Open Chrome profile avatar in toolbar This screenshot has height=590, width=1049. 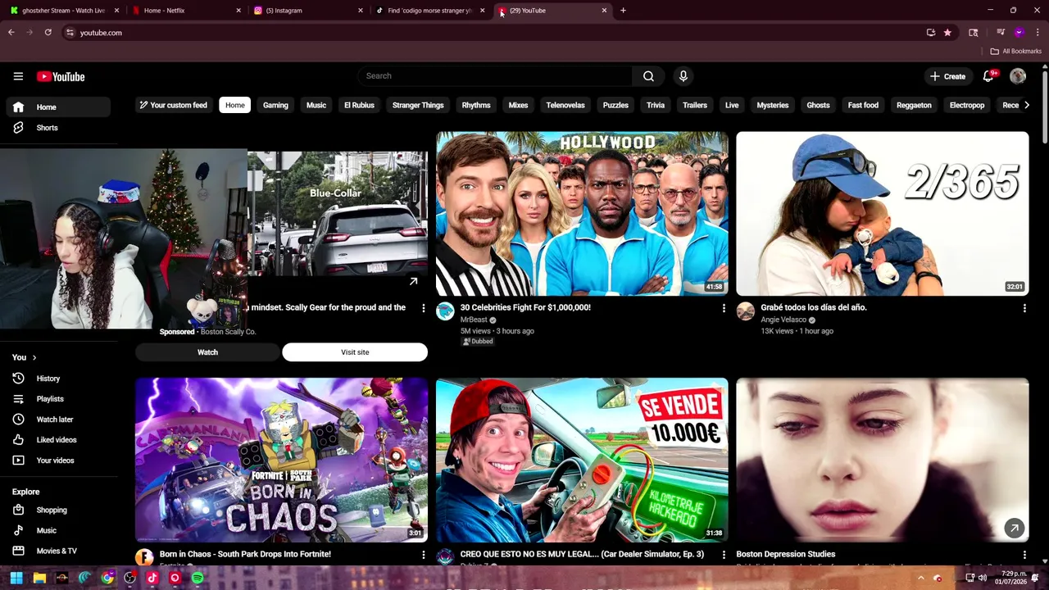click(x=1019, y=33)
